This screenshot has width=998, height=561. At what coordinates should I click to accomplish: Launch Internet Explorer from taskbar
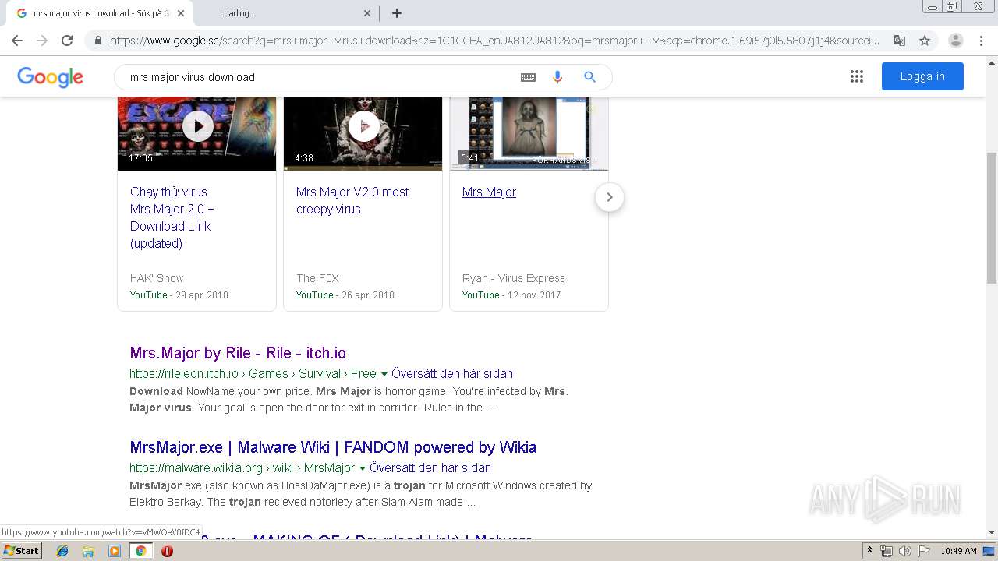coord(62,551)
